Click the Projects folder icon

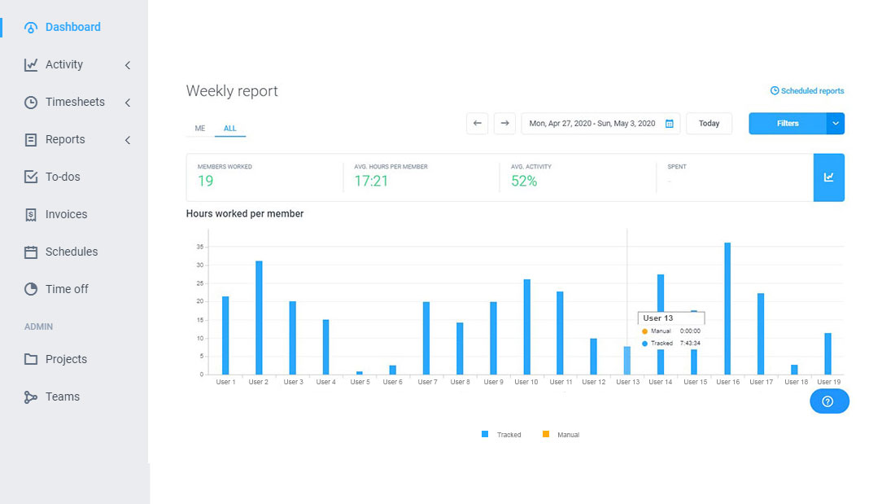point(31,359)
